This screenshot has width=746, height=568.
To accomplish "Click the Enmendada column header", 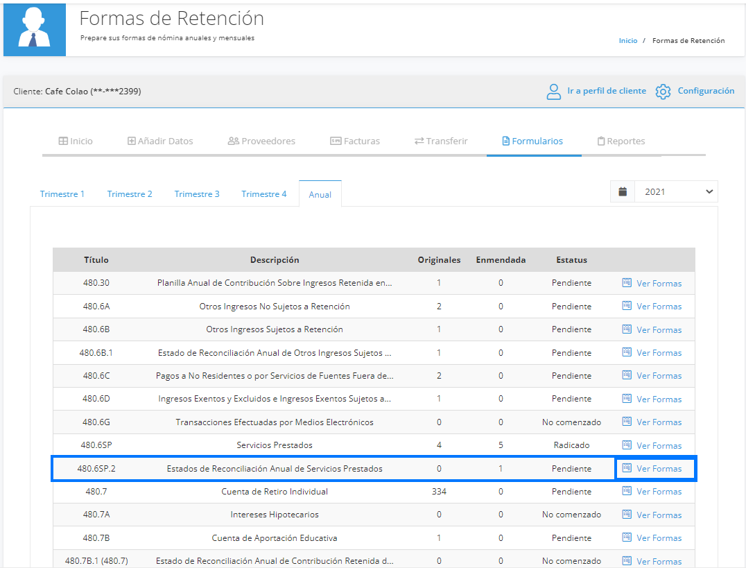I will coord(501,260).
